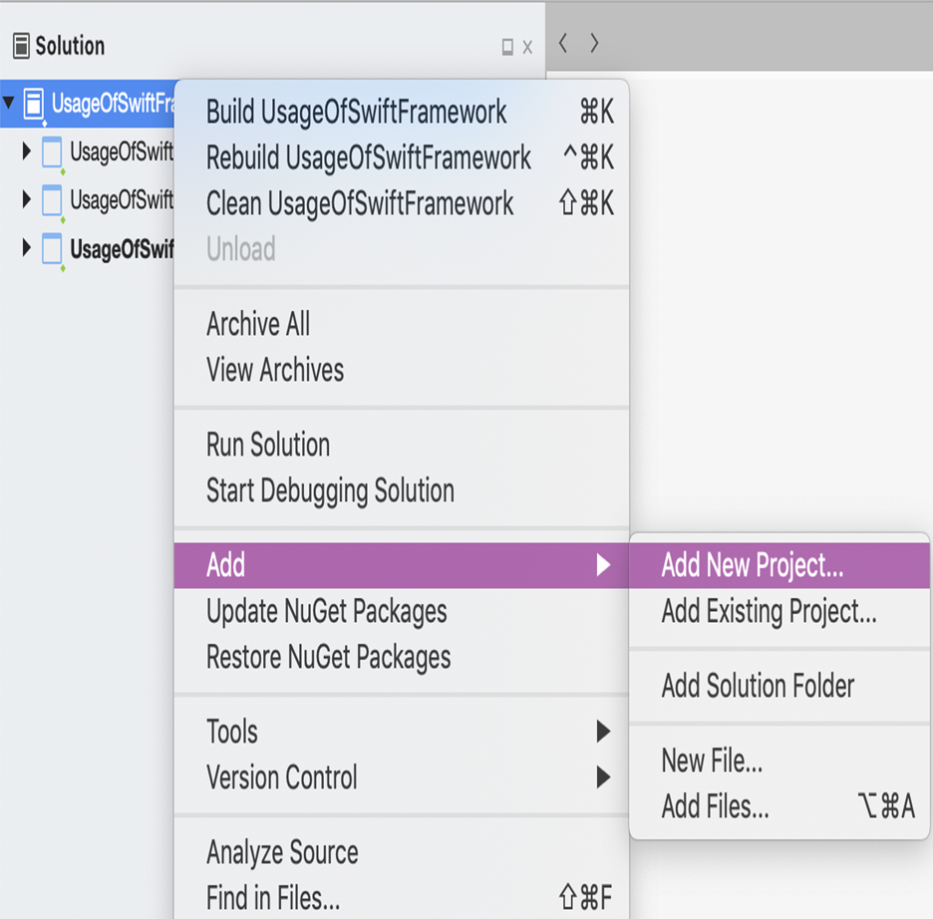The image size is (933, 919).
Task: Click the first project's icon in tree
Action: tap(53, 153)
